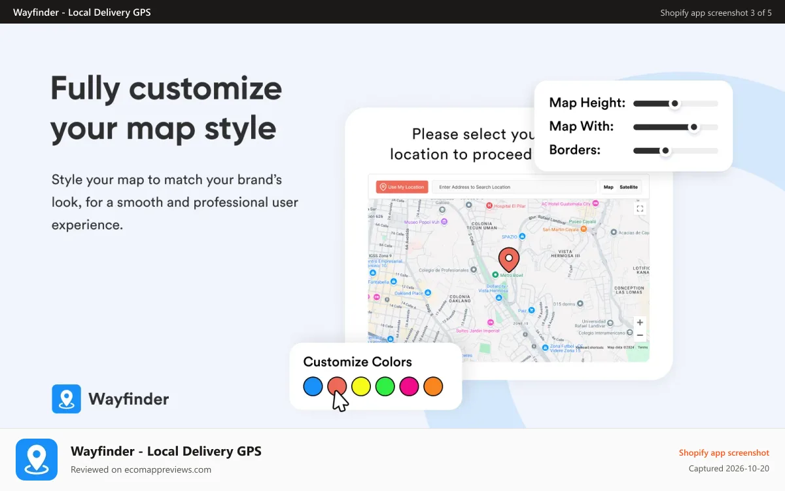Pick the magenta pink color swatch
The image size is (785, 491).
coord(410,386)
